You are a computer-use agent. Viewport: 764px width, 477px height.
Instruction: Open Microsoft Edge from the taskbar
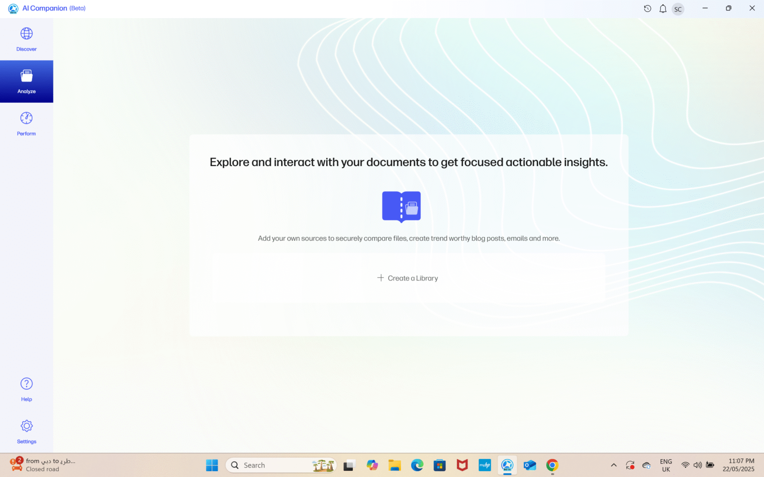417,465
